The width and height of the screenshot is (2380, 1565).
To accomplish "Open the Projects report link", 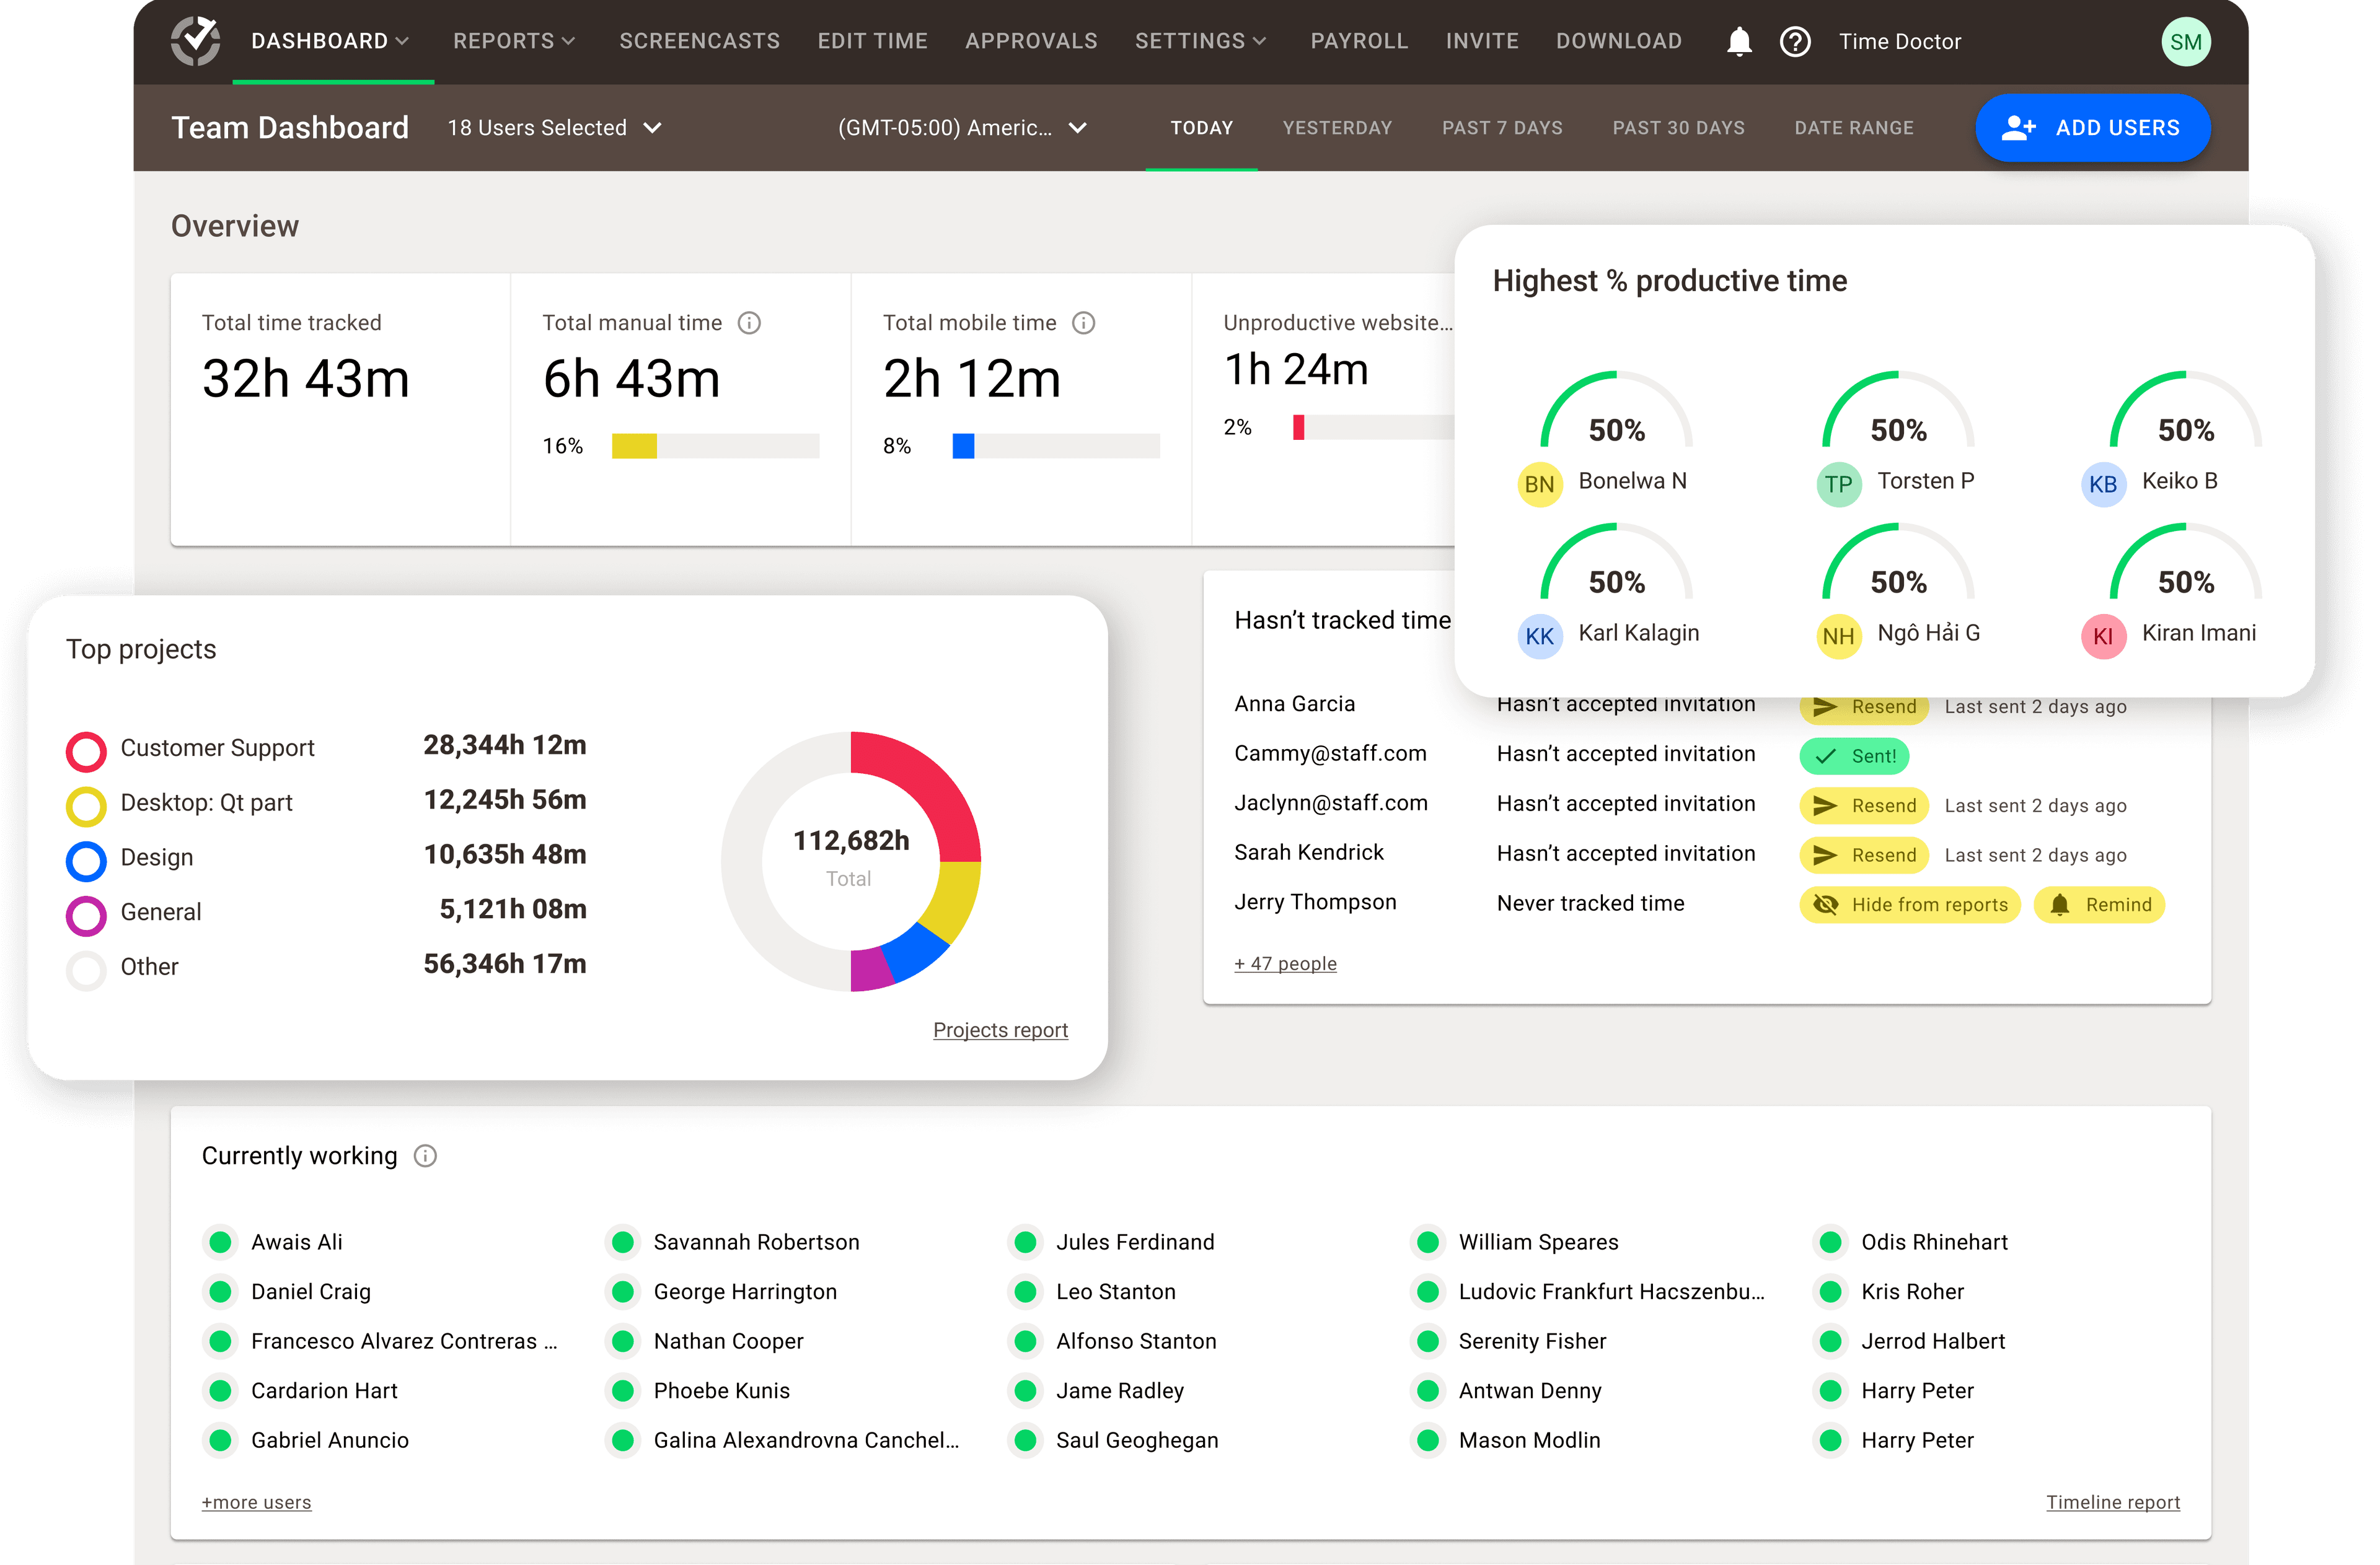I will coord(1000,1030).
